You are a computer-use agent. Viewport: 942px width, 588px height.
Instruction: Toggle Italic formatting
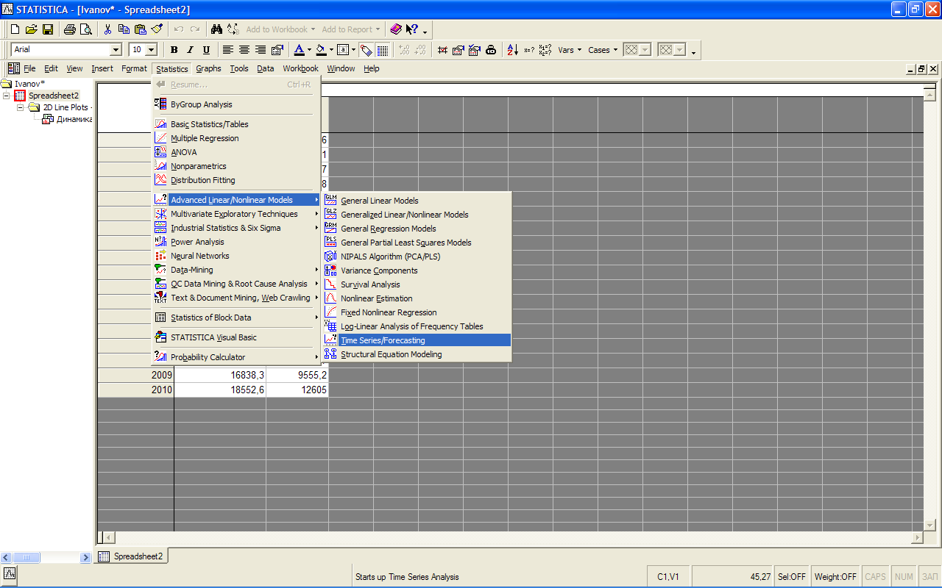point(190,50)
